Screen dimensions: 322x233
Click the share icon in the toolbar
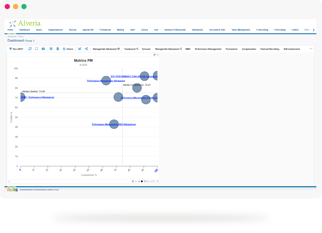coord(86,49)
